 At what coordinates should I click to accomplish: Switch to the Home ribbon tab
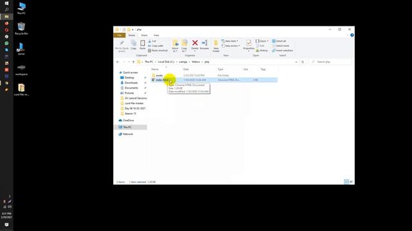(x=131, y=35)
